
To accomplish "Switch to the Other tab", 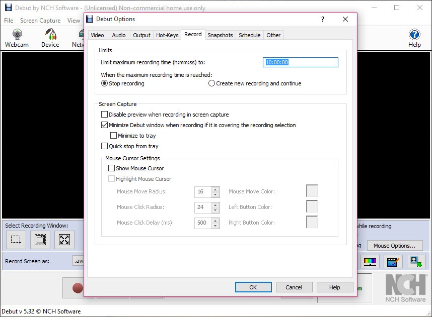I will 273,35.
